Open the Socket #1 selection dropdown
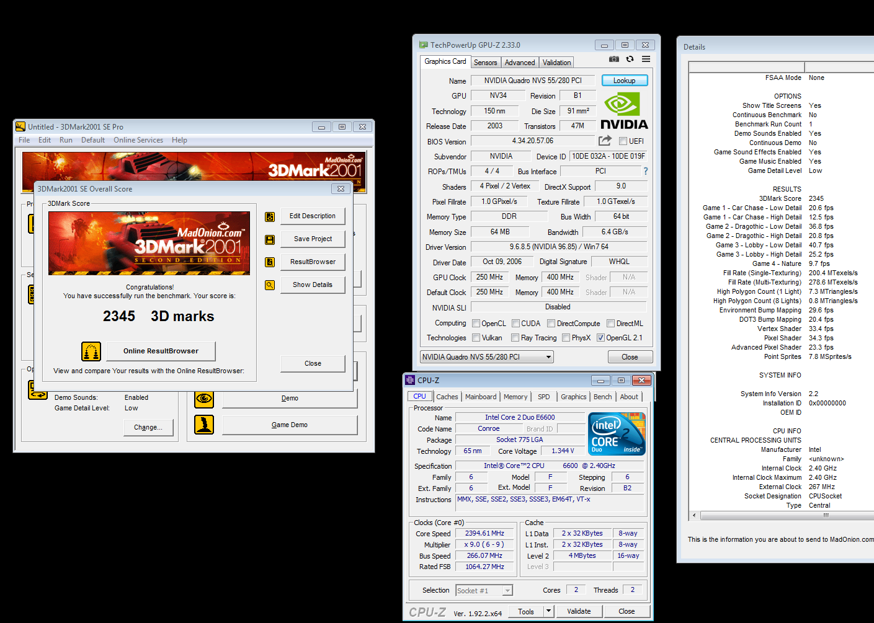874x623 pixels. click(x=484, y=591)
